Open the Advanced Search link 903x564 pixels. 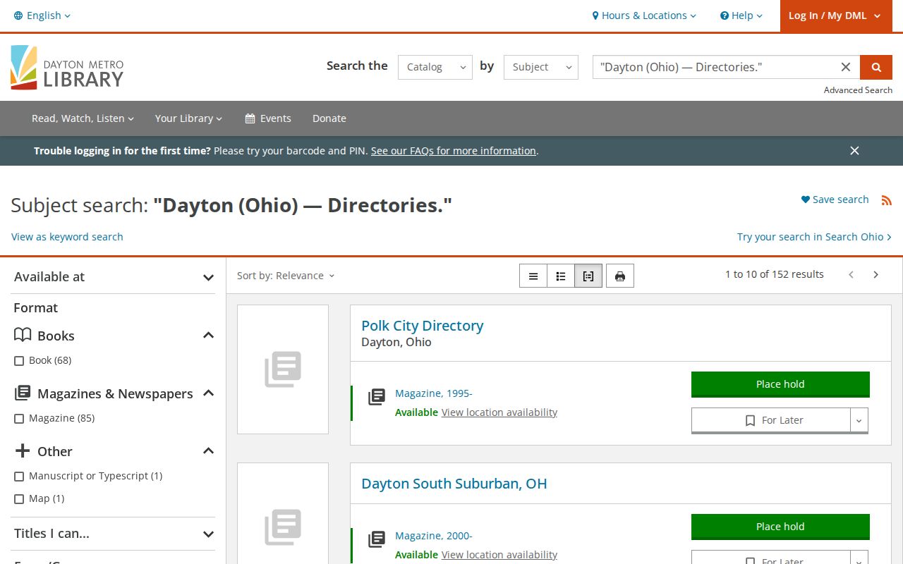(858, 90)
